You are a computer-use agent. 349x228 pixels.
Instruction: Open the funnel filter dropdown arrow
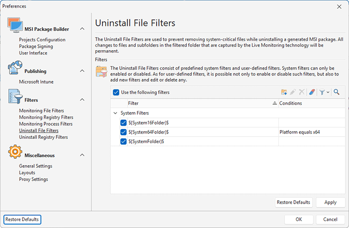pos(328,92)
